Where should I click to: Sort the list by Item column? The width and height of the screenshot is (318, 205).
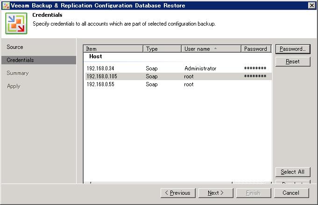click(x=113, y=49)
